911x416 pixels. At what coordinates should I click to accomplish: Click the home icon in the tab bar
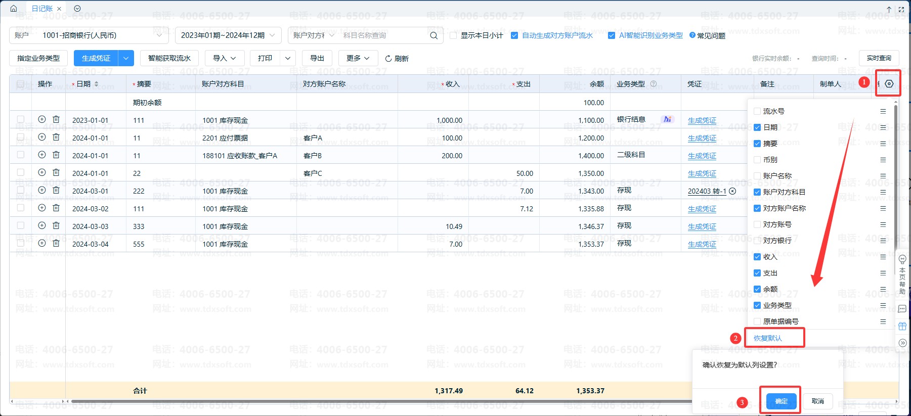(14, 9)
